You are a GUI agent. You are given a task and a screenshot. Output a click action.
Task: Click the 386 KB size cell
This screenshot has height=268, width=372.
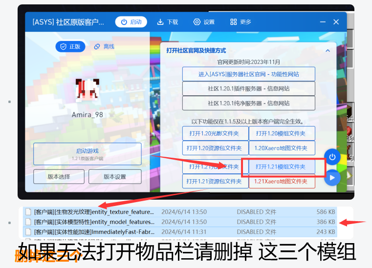[x=326, y=222]
